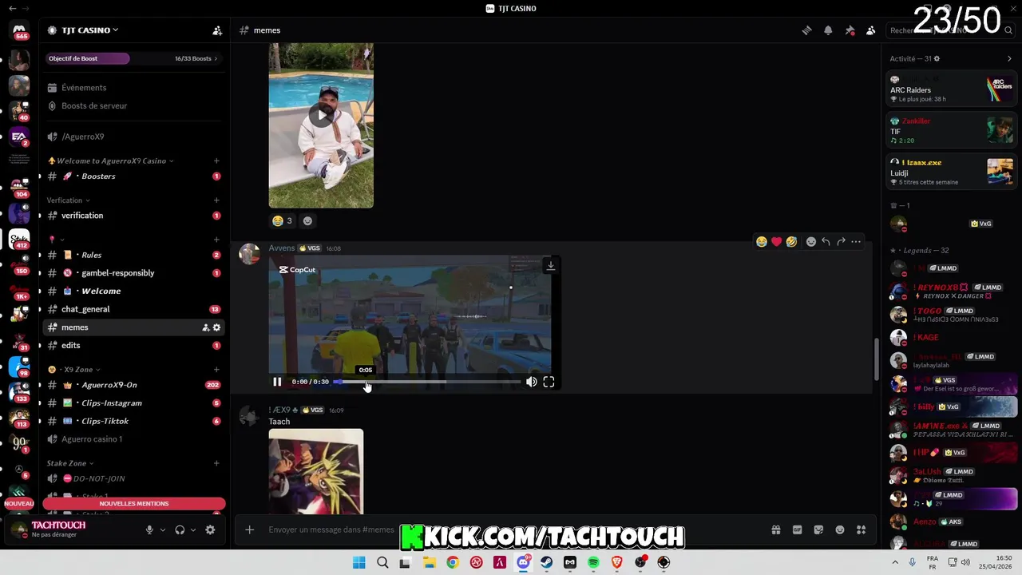Play the pool video thumbnail

(321, 115)
